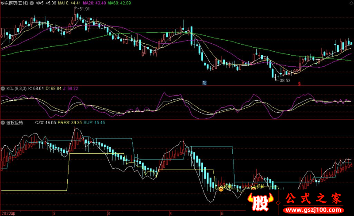Image resolution: width=354 pixels, height=216 pixels.
Task: Click the J: 68.22 value
Action: (x=70, y=89)
